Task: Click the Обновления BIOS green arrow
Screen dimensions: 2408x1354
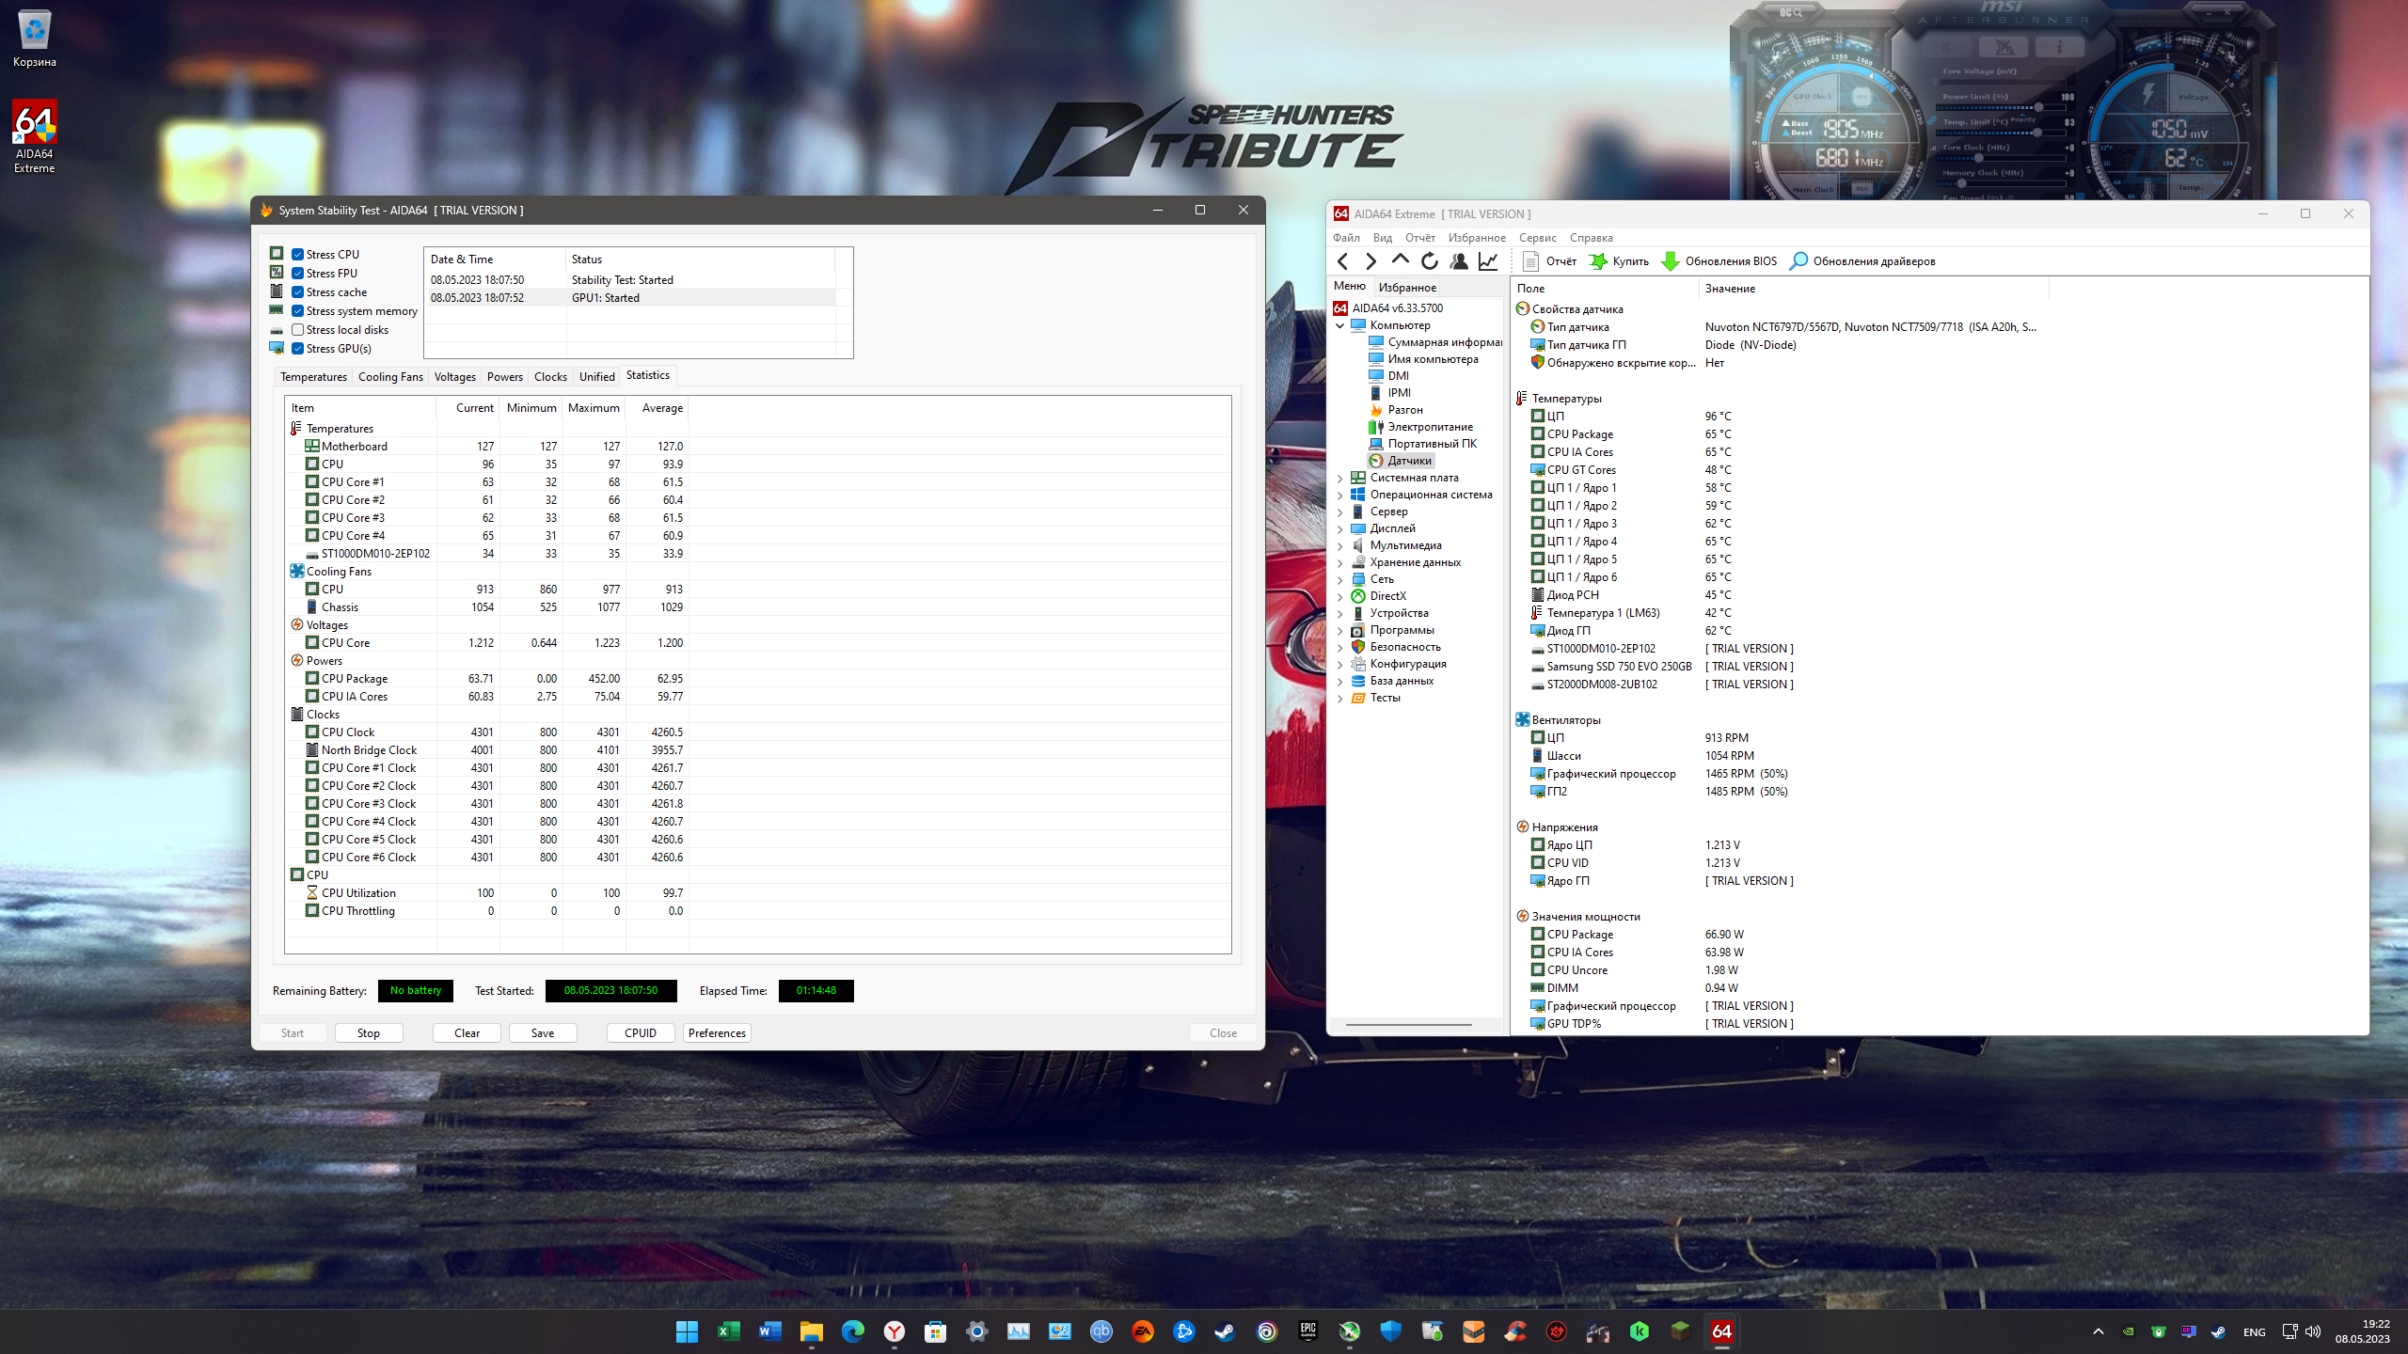Action: pos(1671,261)
